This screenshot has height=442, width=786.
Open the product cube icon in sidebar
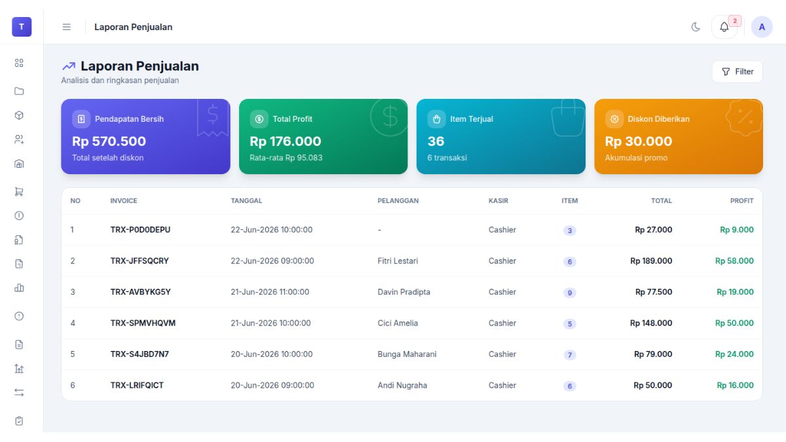19,115
